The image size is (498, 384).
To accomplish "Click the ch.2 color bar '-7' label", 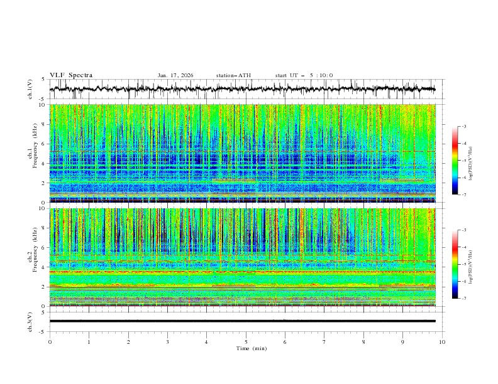I will (x=464, y=299).
